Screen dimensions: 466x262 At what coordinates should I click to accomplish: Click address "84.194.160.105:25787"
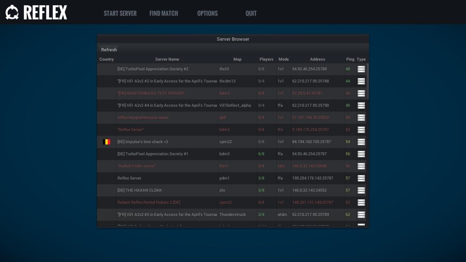click(312, 142)
